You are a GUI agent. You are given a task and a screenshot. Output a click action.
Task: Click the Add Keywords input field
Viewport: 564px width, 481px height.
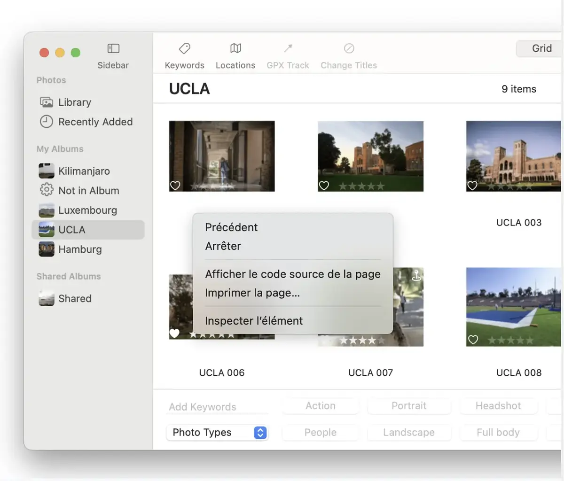pos(218,407)
